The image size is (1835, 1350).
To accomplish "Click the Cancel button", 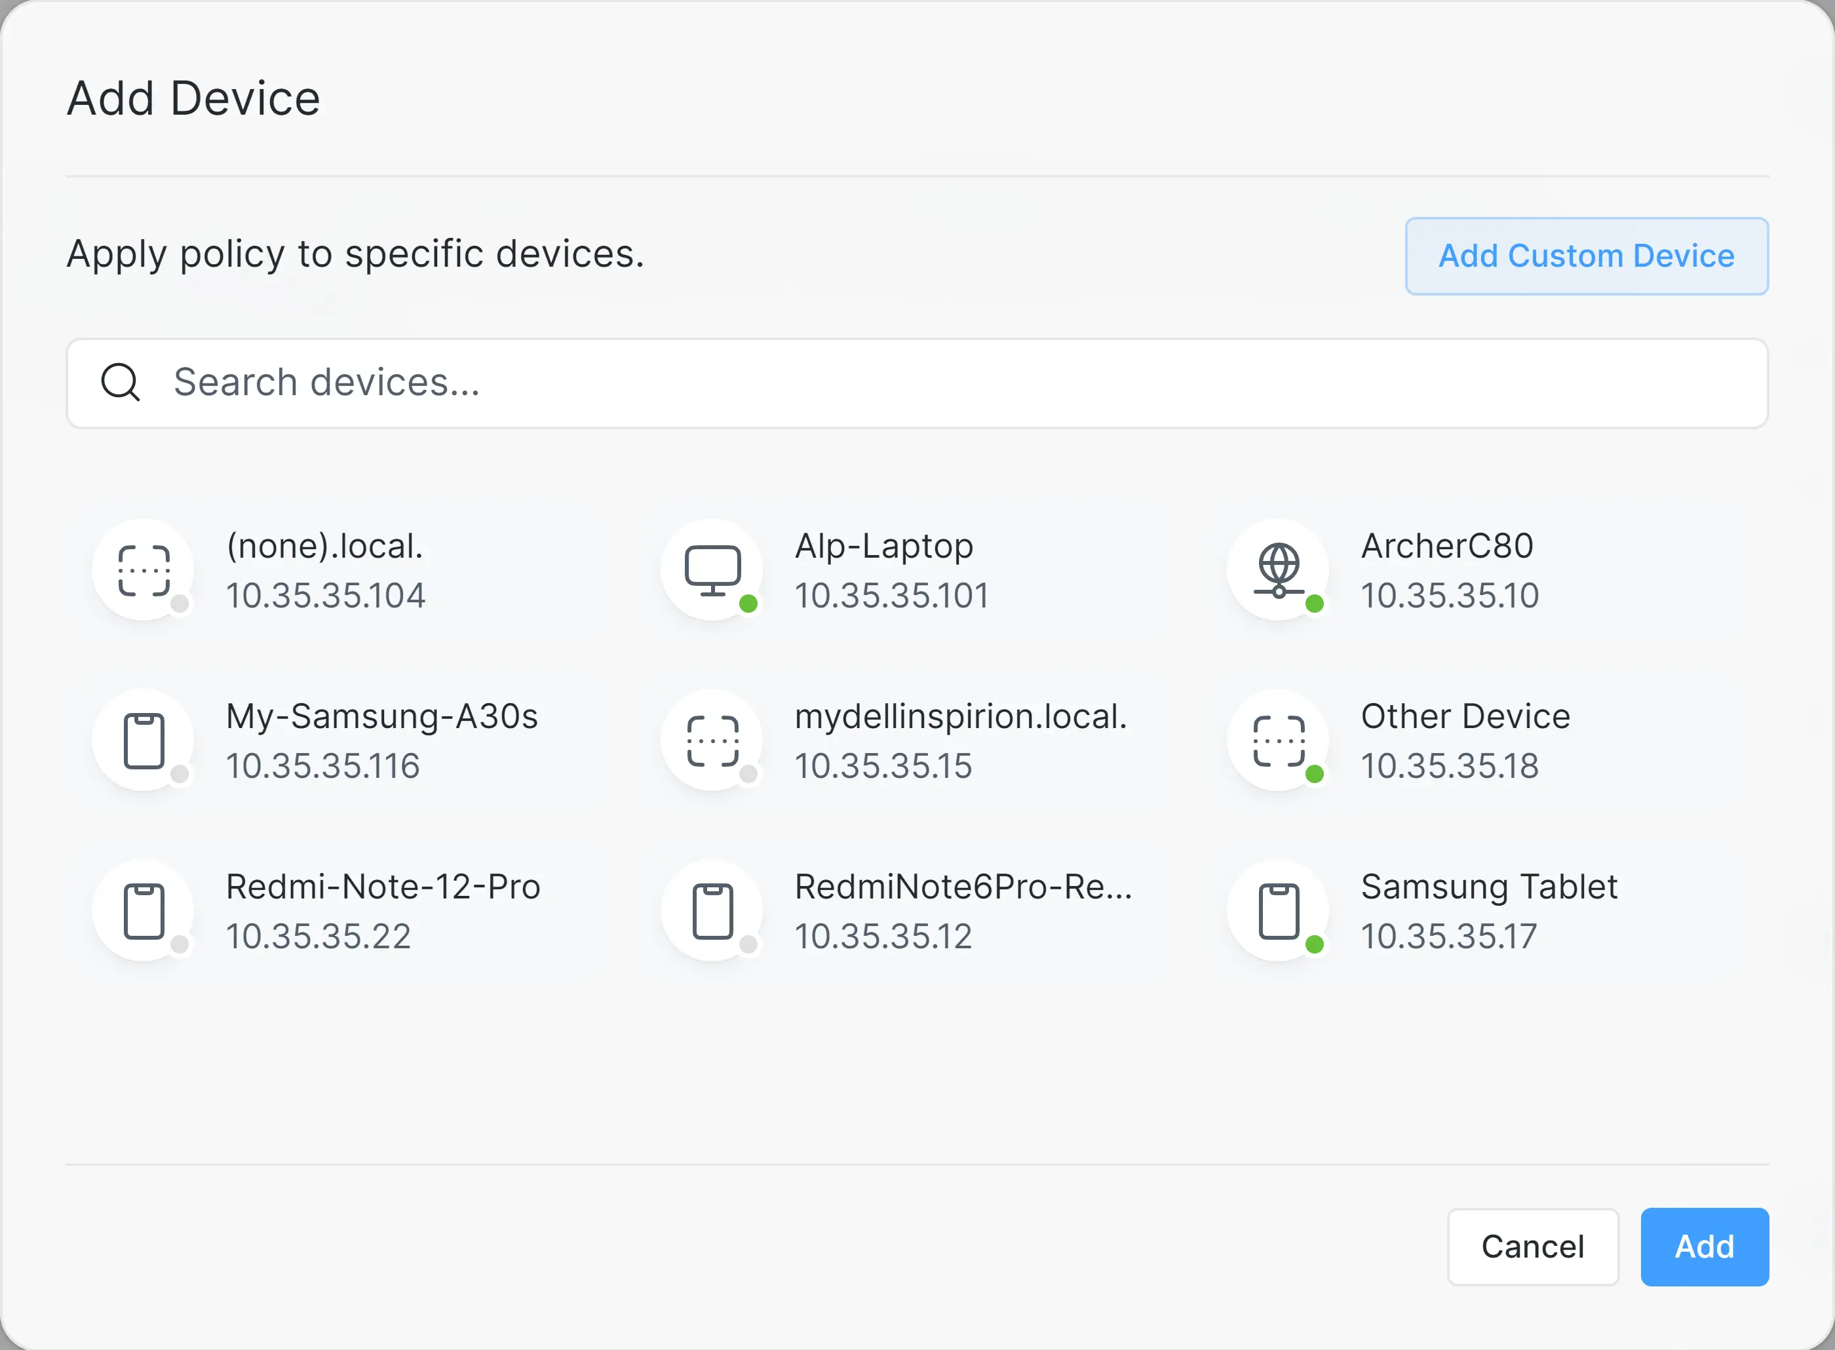I will pyautogui.click(x=1532, y=1246).
